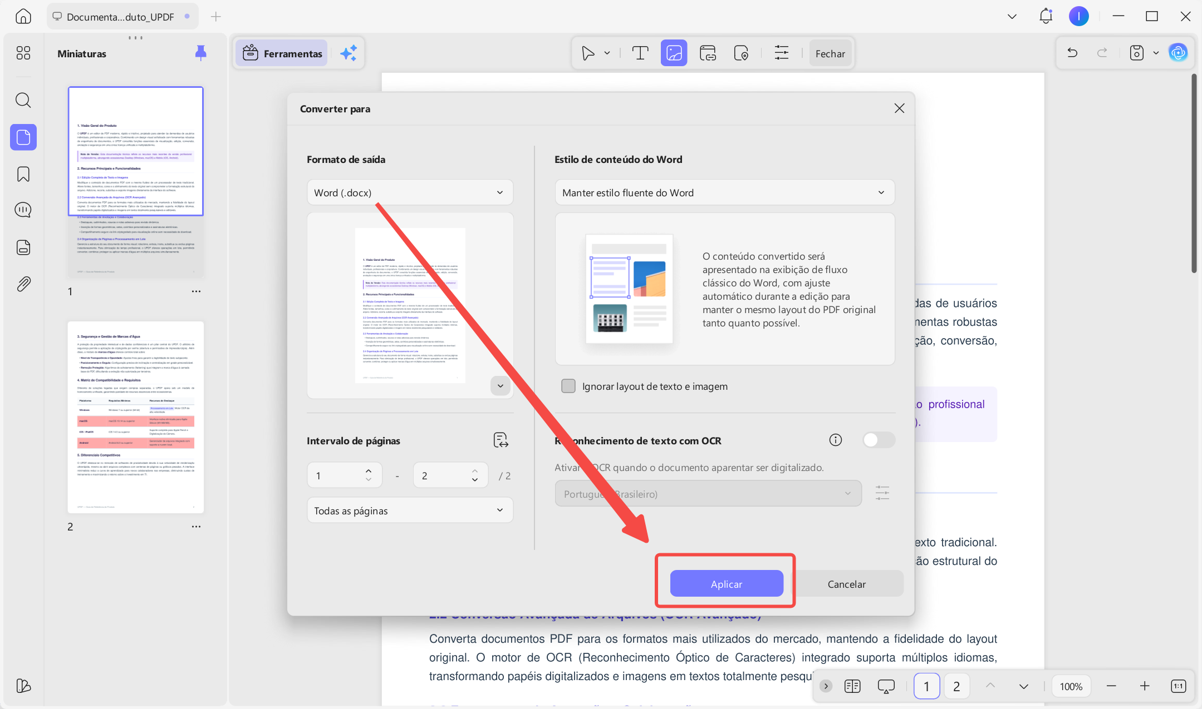Expand the selection tool dropdown arrow
Image resolution: width=1202 pixels, height=709 pixels.
(607, 53)
